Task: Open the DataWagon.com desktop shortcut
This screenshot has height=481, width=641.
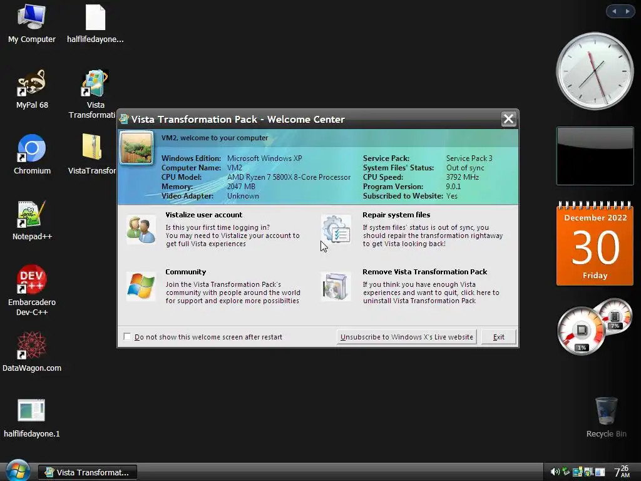Action: click(x=32, y=352)
